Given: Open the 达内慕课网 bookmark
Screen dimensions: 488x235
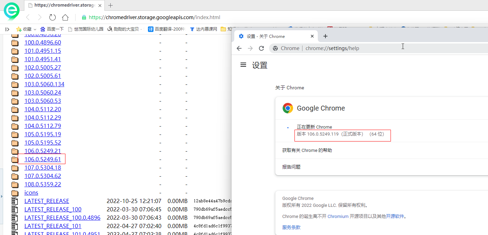Looking at the screenshot, I should (203, 29).
